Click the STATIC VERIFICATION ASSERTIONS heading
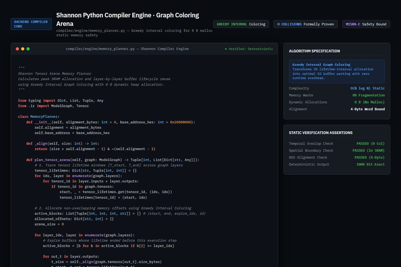 click(x=321, y=133)
